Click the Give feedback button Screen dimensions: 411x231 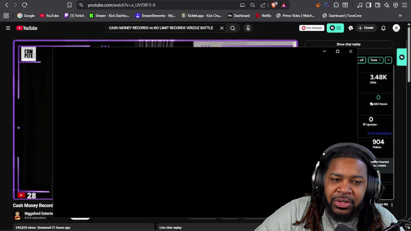coord(312,28)
